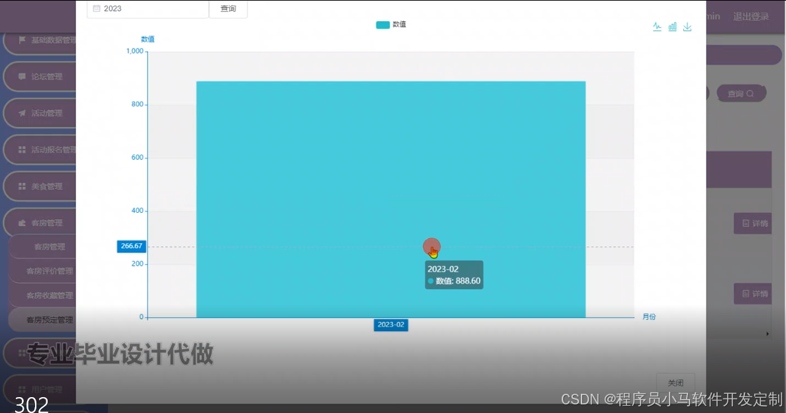Click paper-plane icon of 活动管理
The height and width of the screenshot is (413, 786).
coord(22,113)
